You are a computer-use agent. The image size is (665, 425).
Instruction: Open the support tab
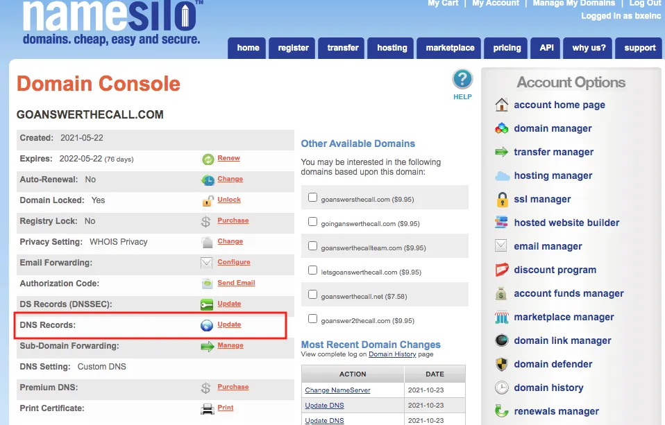tap(639, 48)
